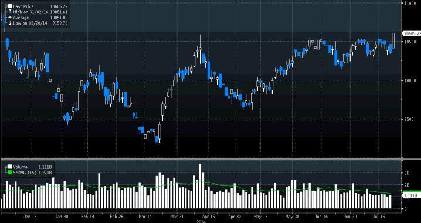Image resolution: width=421 pixels, height=223 pixels.
Task: Click the legend value 9159.76
Action: [60, 23]
